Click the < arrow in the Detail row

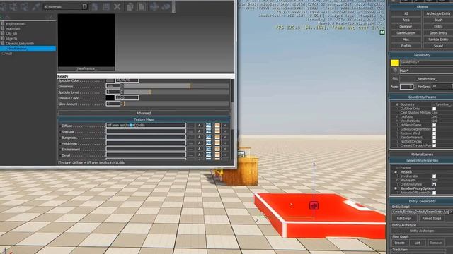pos(225,155)
